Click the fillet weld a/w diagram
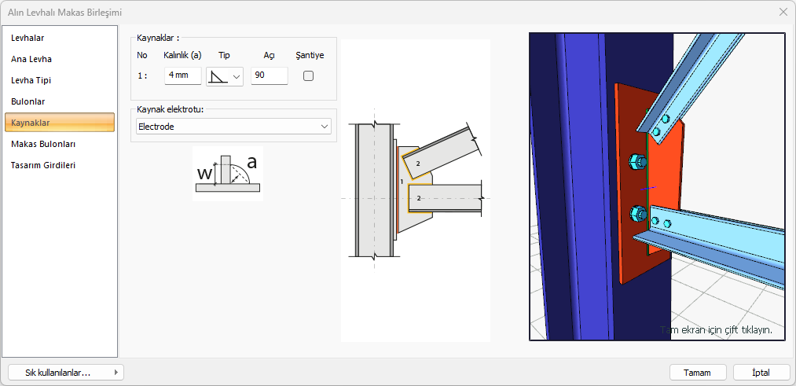 228,174
